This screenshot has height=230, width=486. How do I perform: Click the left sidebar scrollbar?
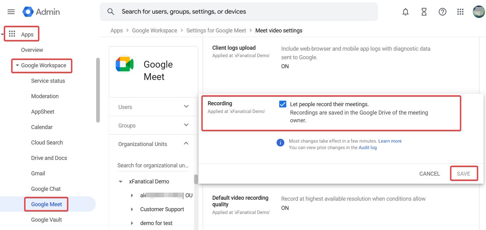tap(98, 90)
